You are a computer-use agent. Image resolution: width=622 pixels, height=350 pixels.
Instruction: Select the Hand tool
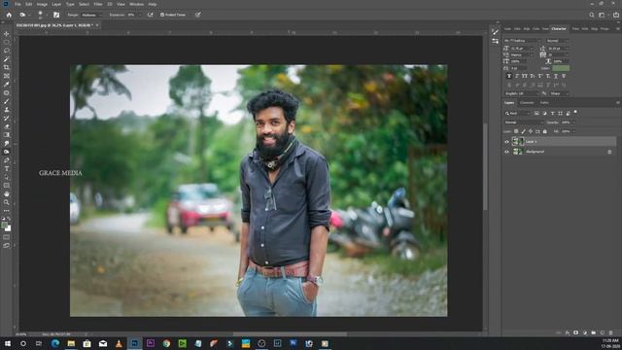click(7, 194)
